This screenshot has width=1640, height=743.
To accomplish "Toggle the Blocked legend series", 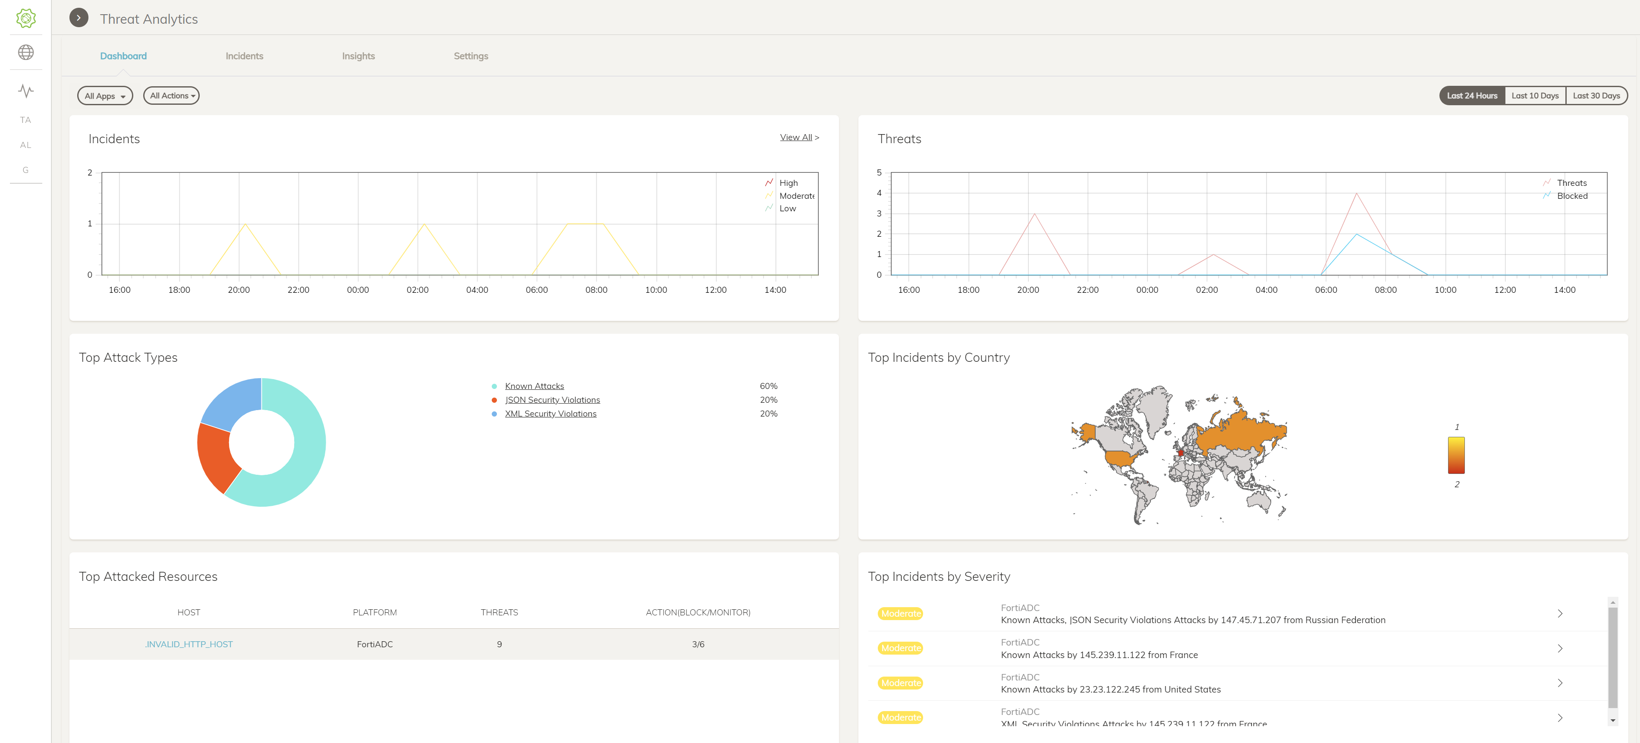I will tap(1565, 195).
